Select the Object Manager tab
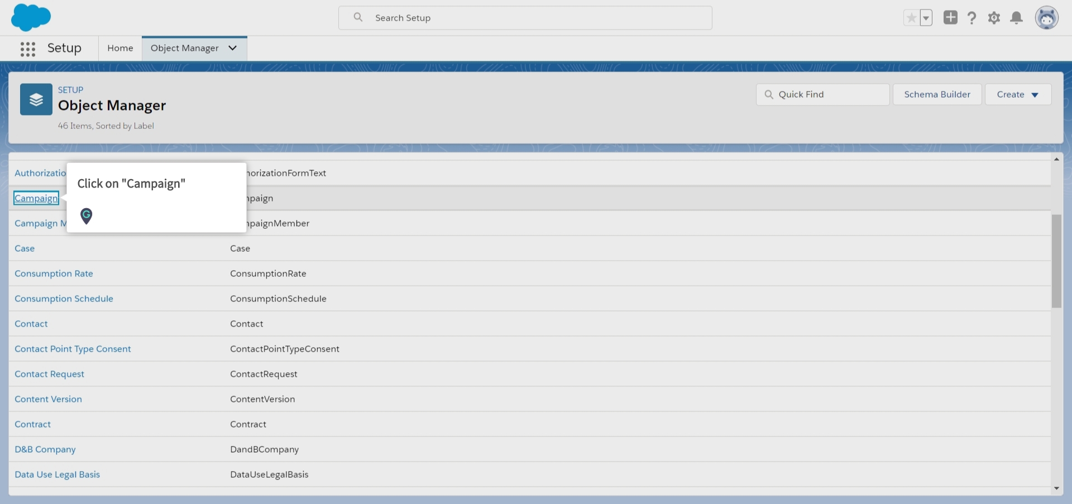 click(185, 48)
